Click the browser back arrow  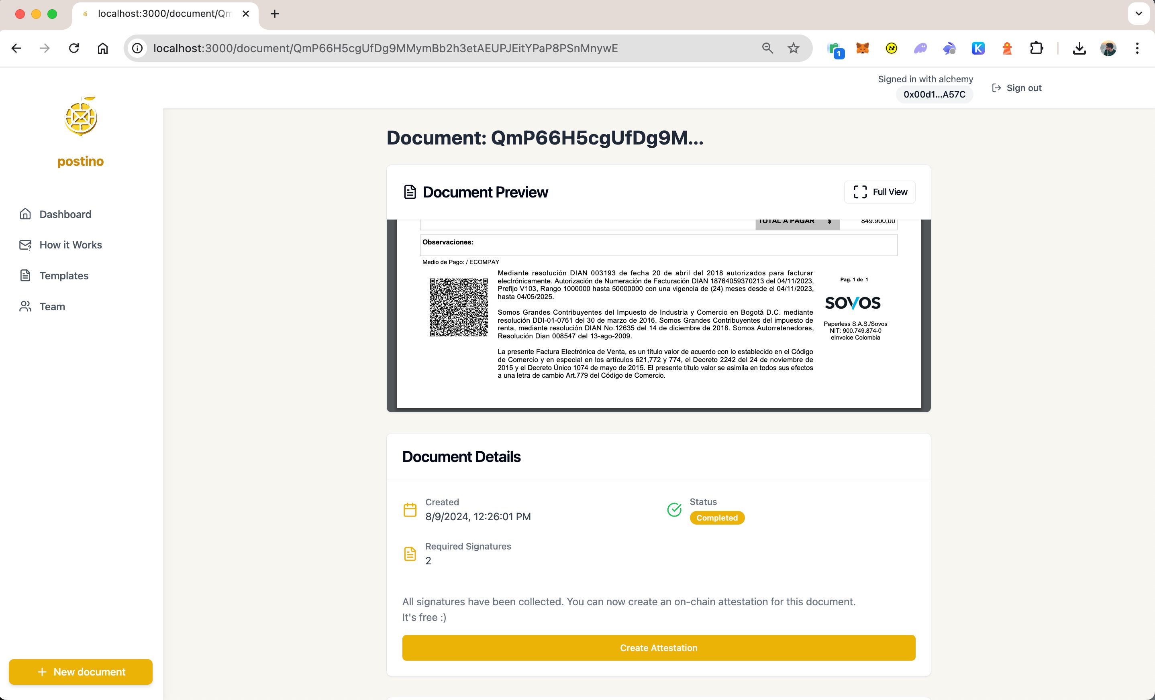point(16,48)
